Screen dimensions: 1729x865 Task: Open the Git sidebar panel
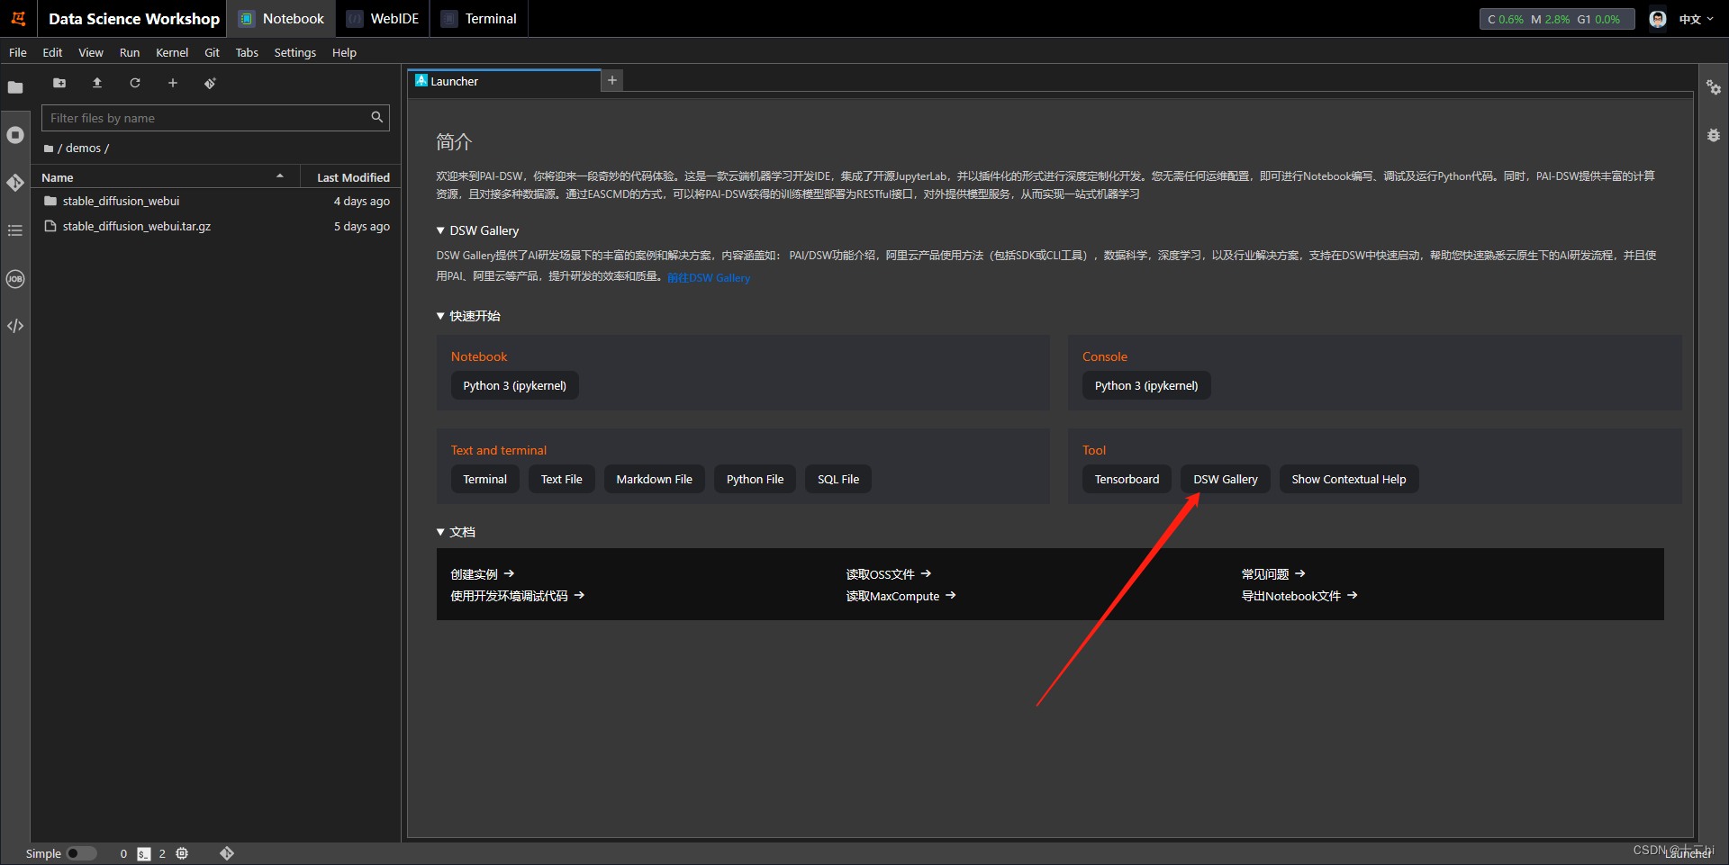tap(15, 183)
